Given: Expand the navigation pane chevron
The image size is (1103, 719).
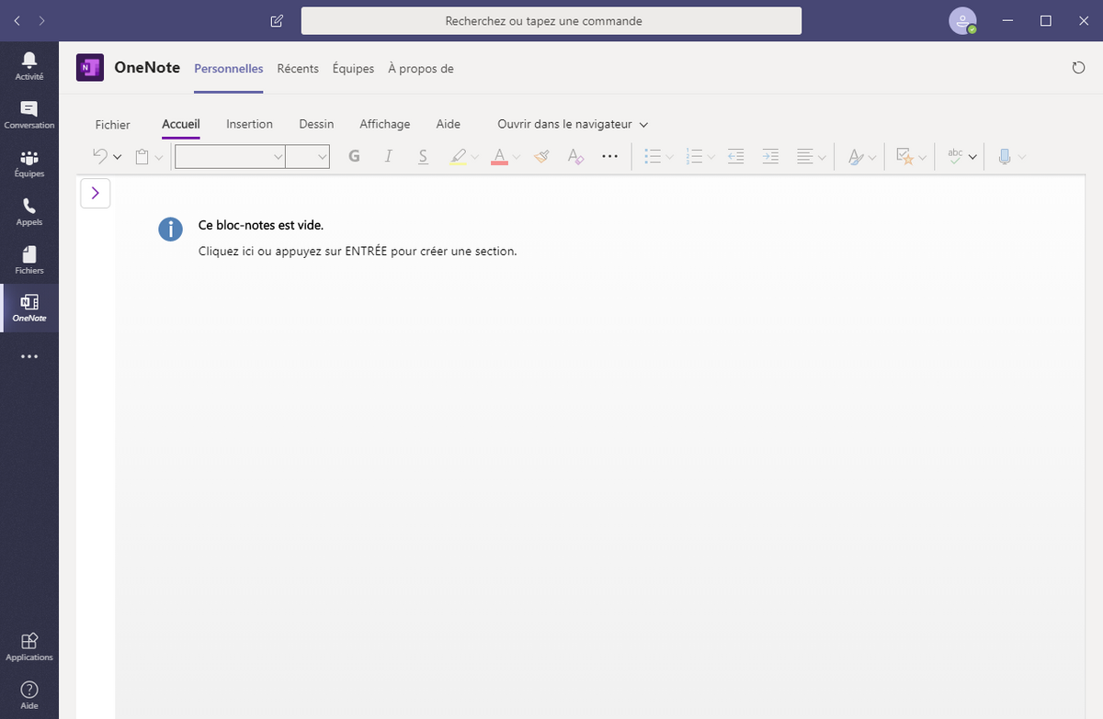Looking at the screenshot, I should point(96,193).
